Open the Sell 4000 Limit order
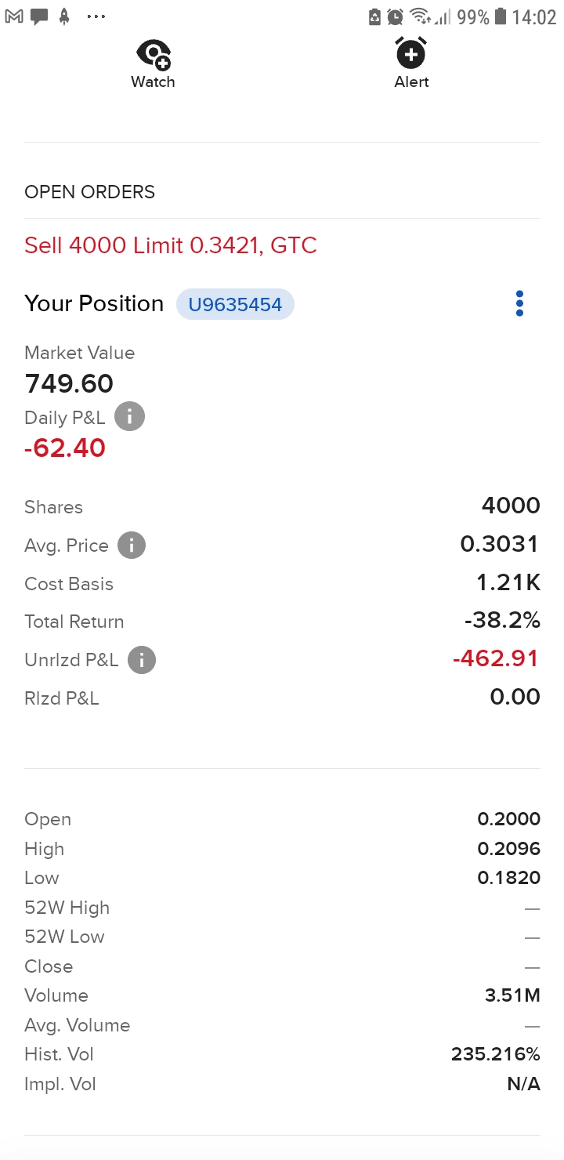The image size is (564, 1160). (171, 245)
